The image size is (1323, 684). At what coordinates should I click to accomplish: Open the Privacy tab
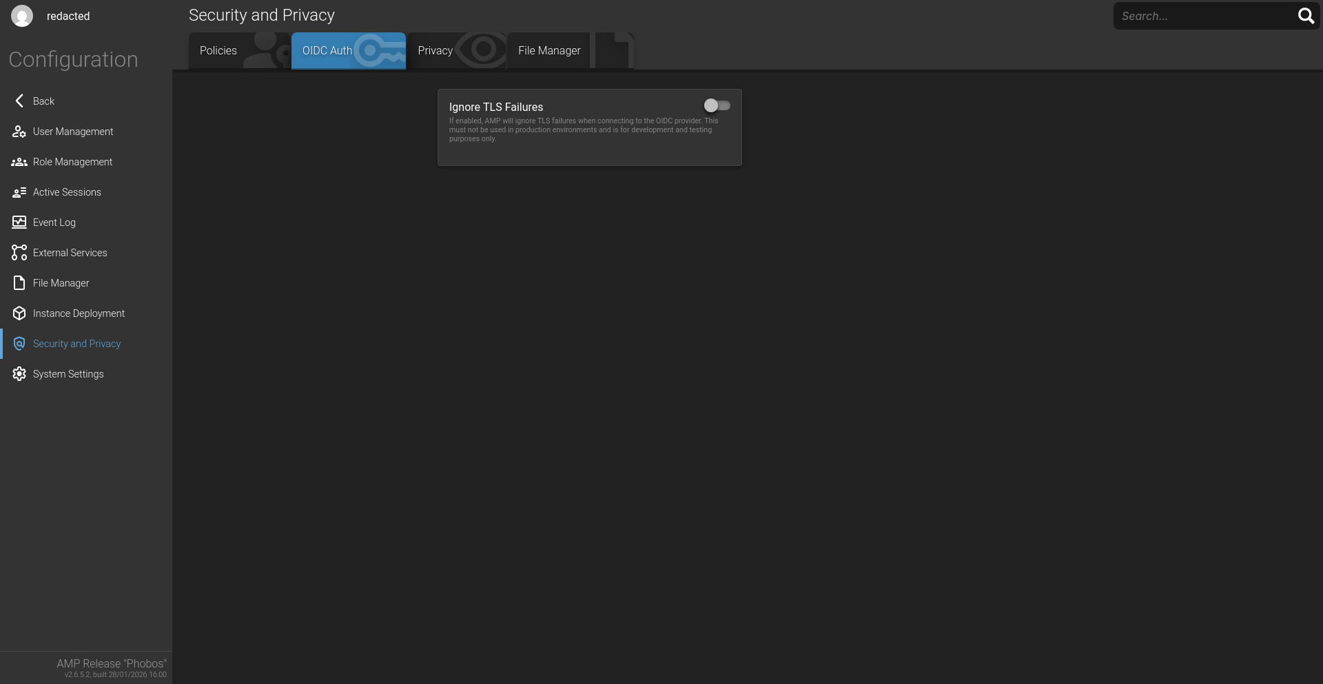(435, 51)
